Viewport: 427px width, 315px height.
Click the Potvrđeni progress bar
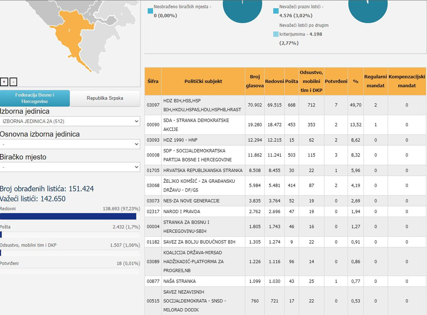click(70, 271)
